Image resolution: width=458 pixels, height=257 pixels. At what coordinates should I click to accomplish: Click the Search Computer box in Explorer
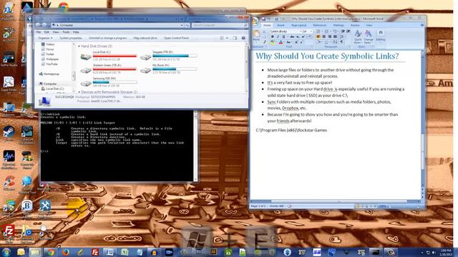click(x=220, y=26)
